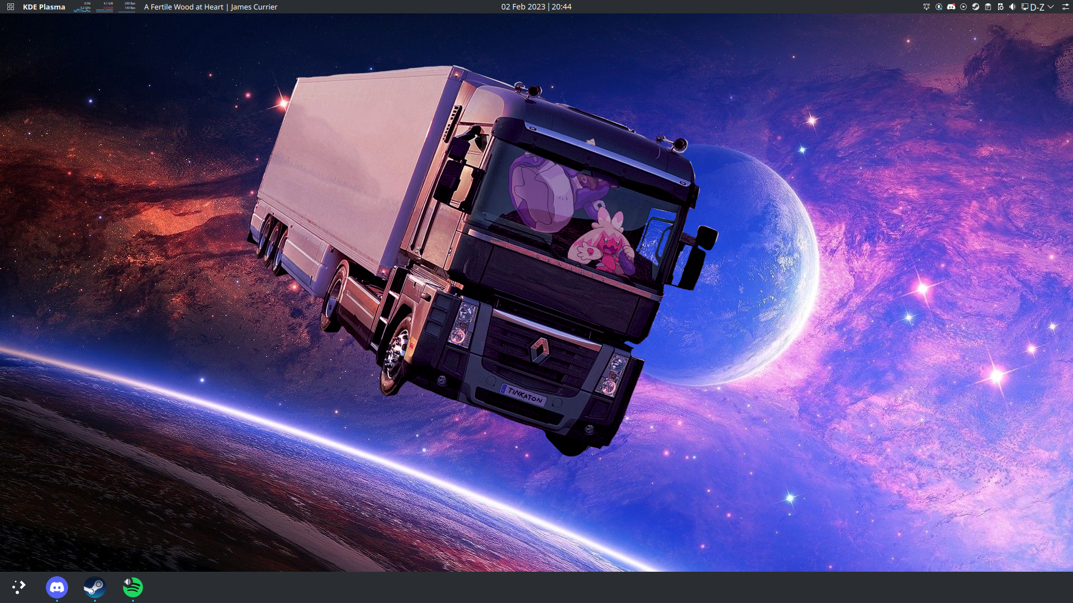Open the removable devices tray icon
This screenshot has height=603, width=1073.
point(1000,7)
